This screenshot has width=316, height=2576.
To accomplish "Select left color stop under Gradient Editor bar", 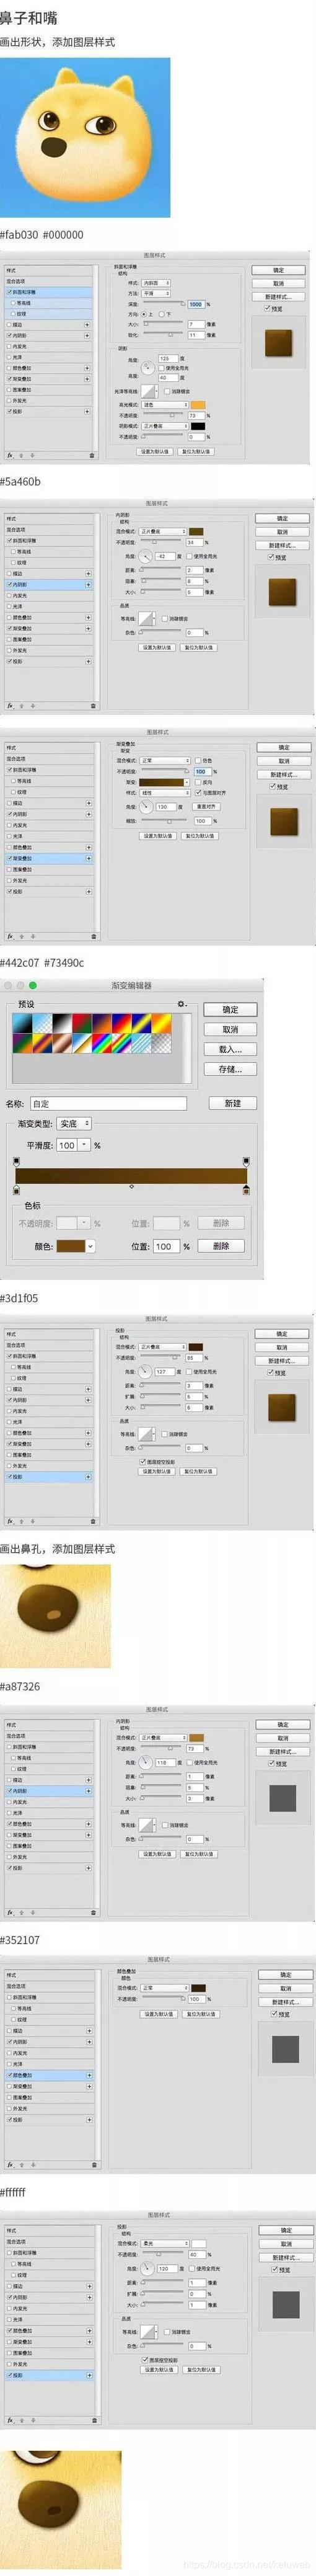I will click(x=16, y=1190).
